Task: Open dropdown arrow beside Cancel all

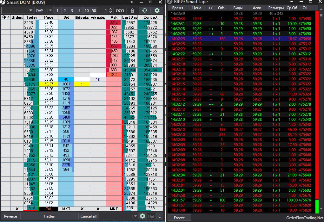Action: click(x=136, y=216)
